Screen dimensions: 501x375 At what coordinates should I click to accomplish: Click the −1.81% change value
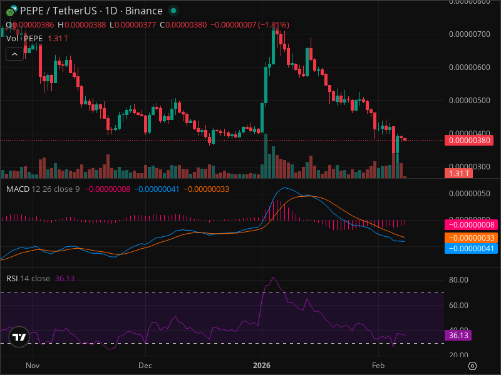pos(274,25)
